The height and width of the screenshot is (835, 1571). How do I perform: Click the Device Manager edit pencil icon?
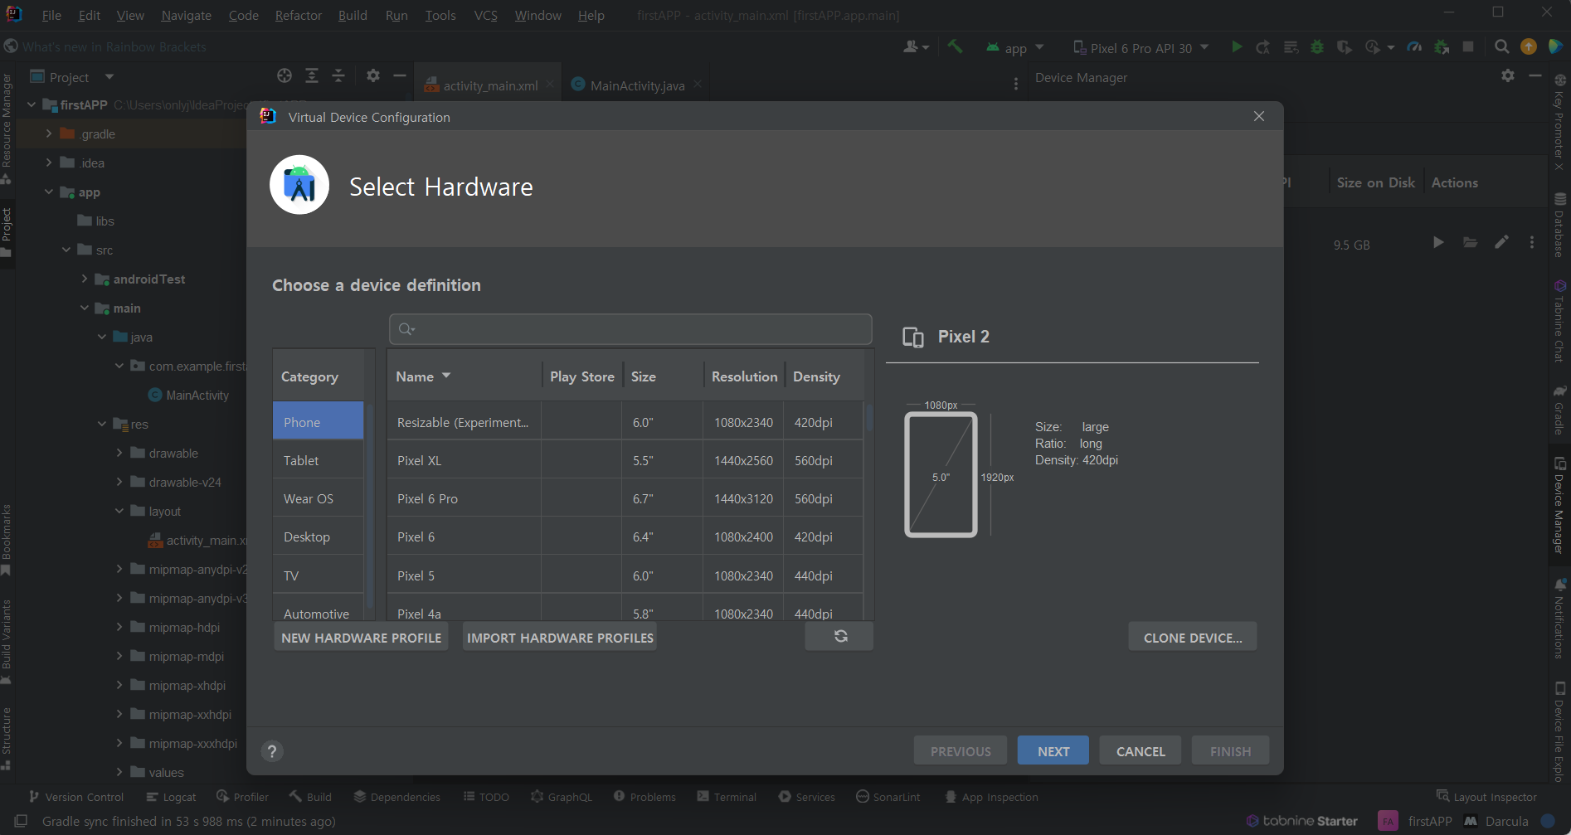click(1501, 243)
